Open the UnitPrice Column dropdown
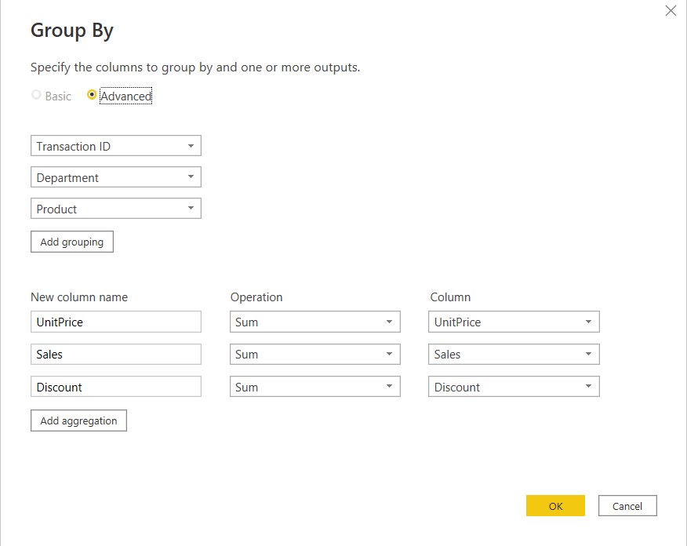Screen dimensions: 687x546 [514, 322]
